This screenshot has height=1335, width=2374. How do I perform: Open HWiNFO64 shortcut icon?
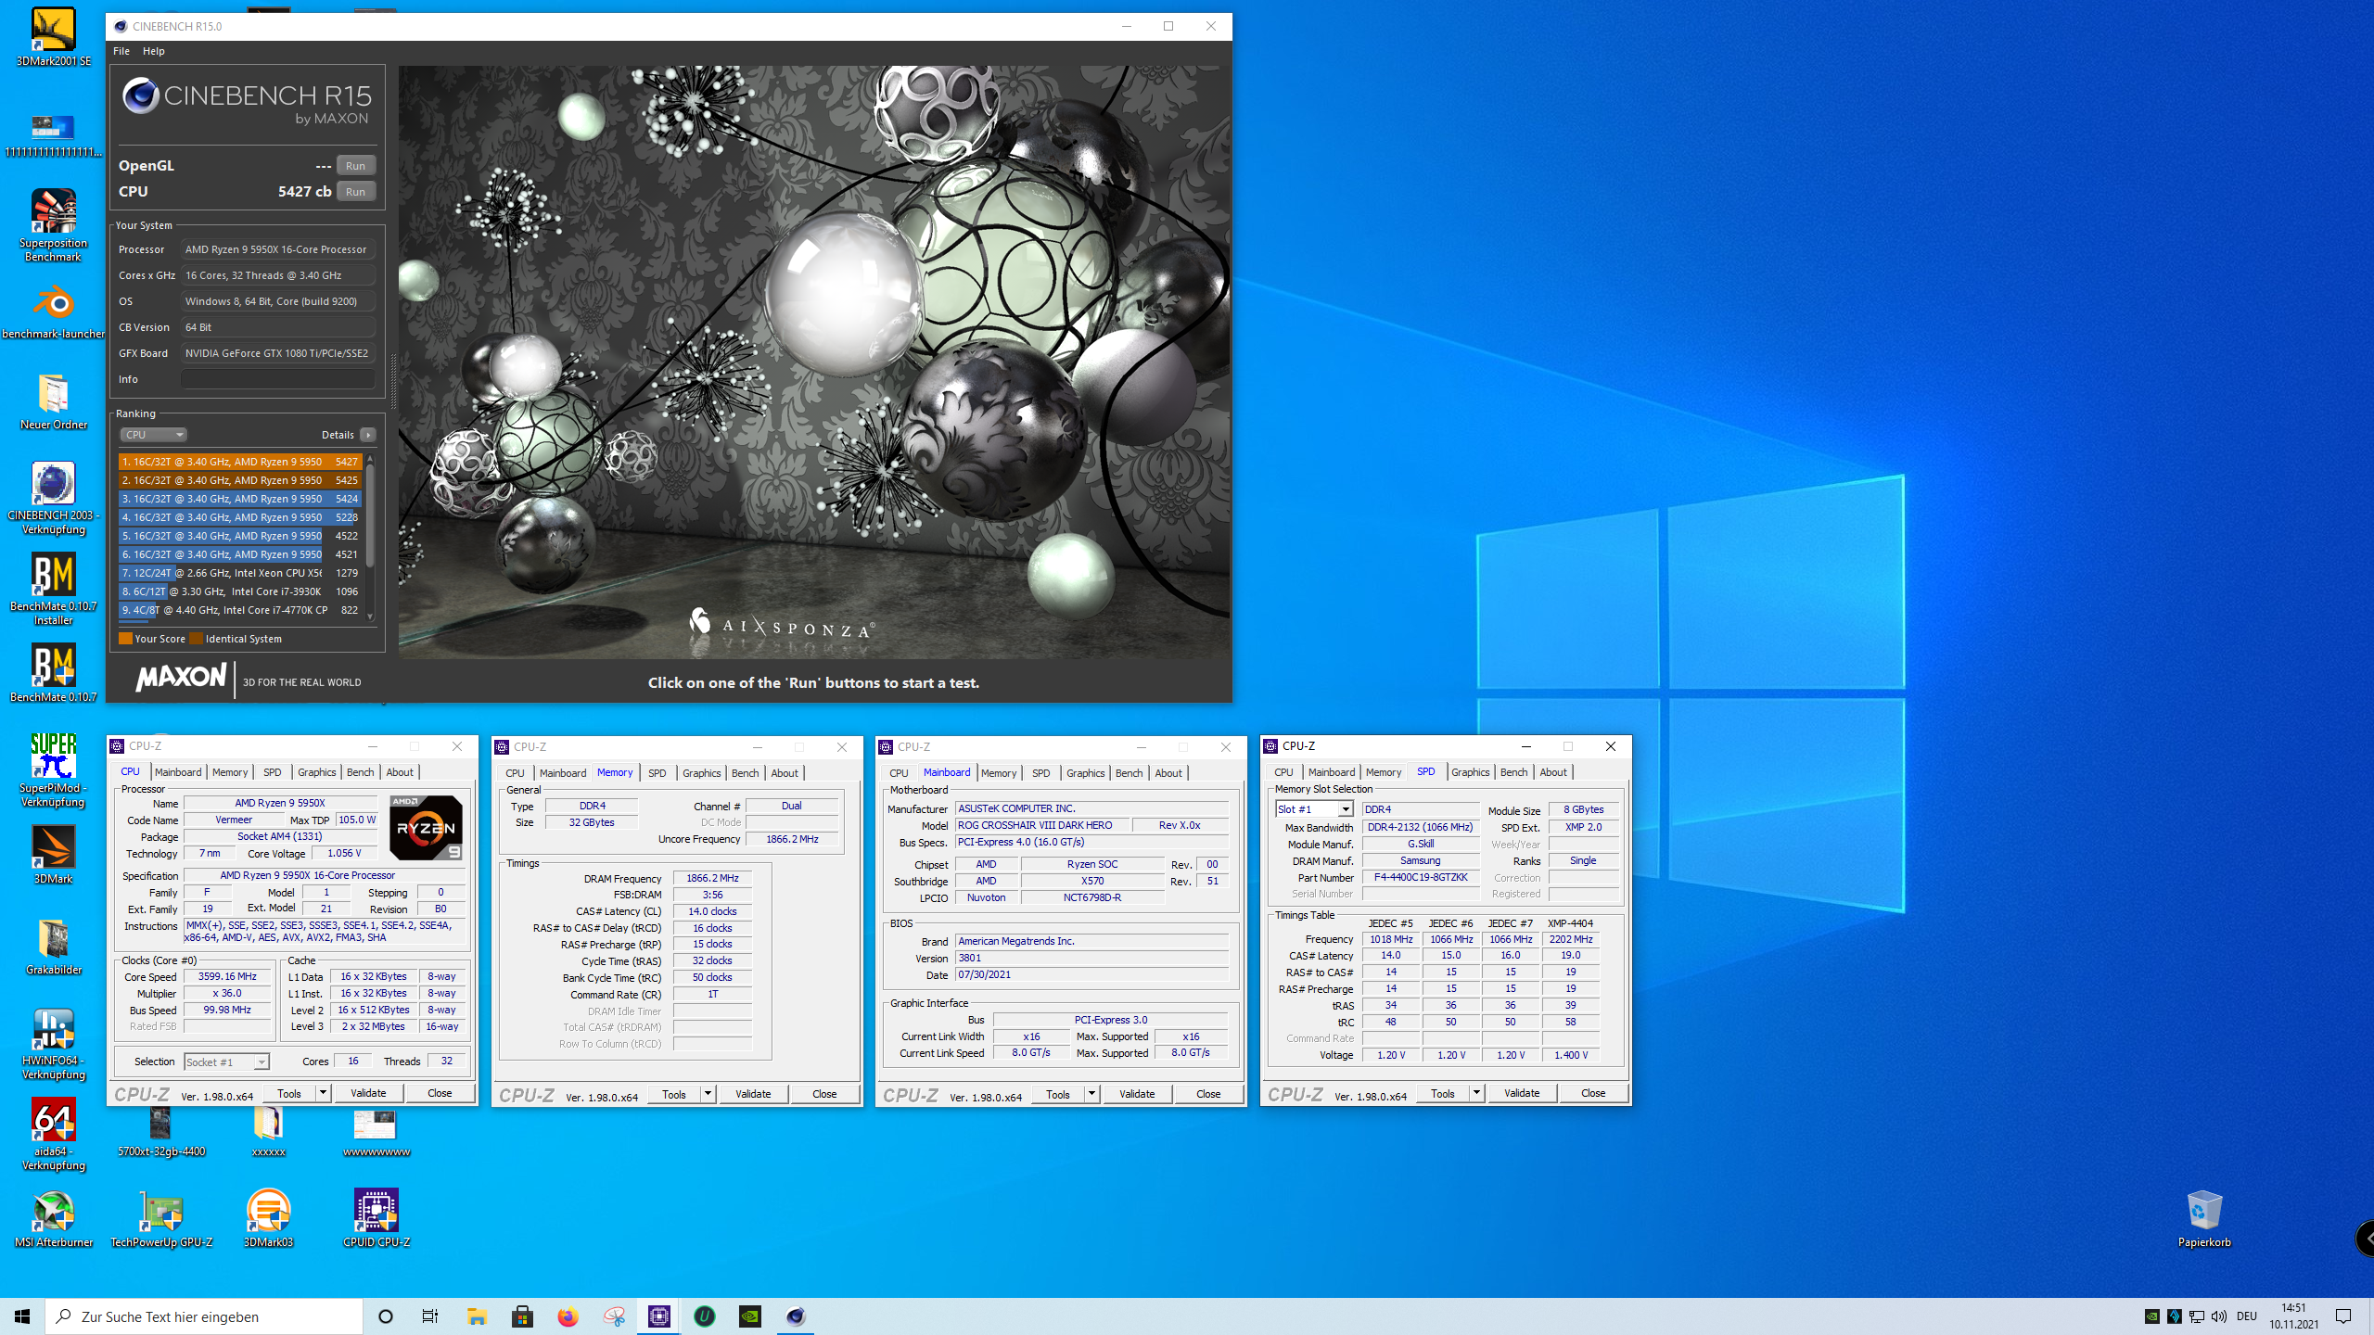coord(53,1044)
